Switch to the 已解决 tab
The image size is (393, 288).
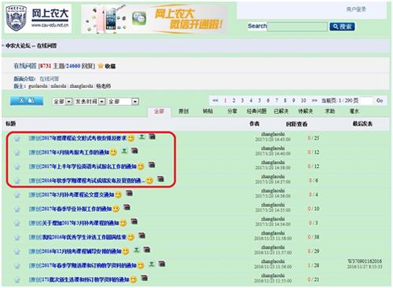click(281, 111)
